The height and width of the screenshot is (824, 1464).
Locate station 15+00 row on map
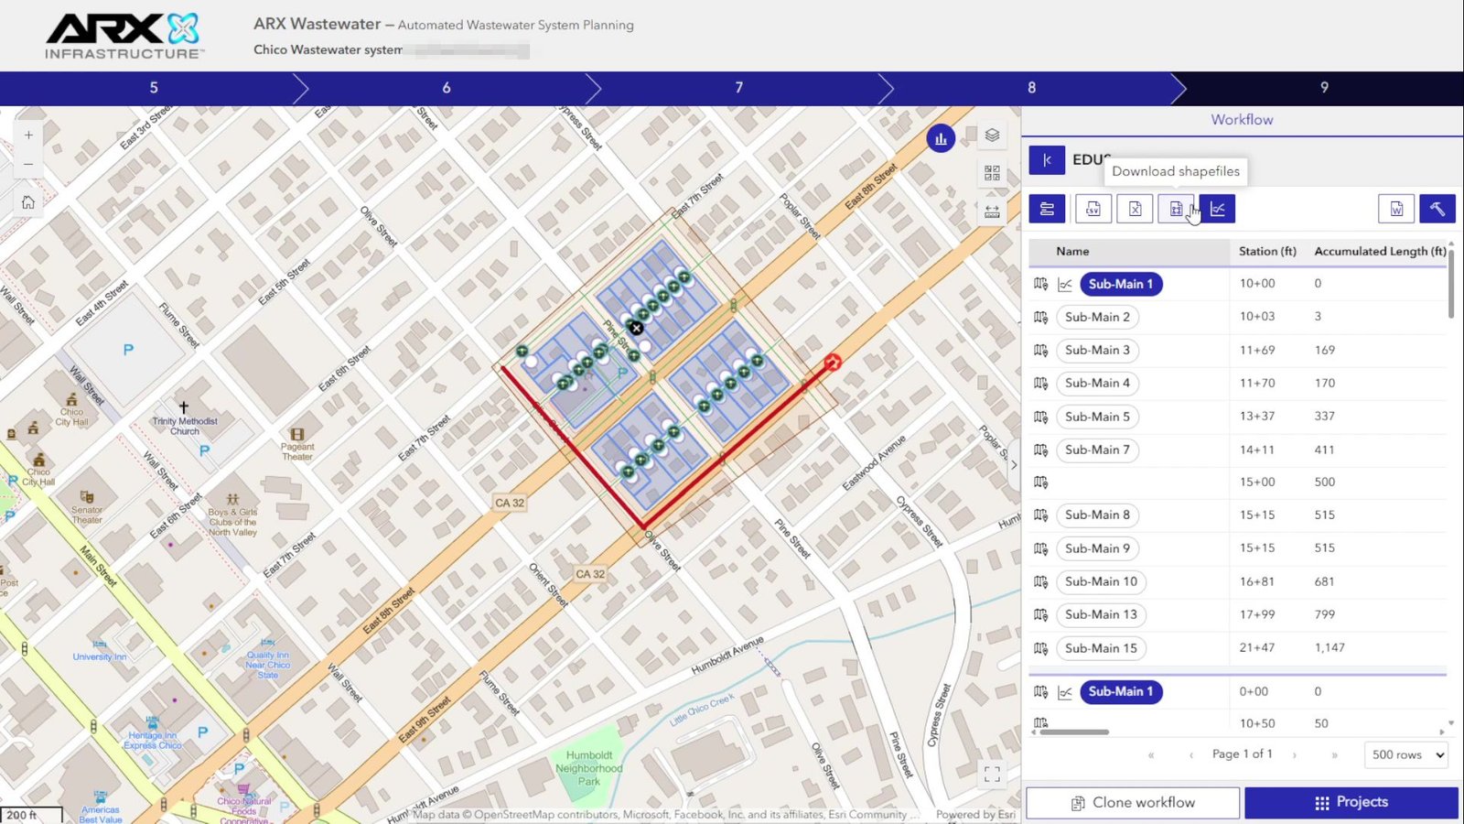point(1040,482)
